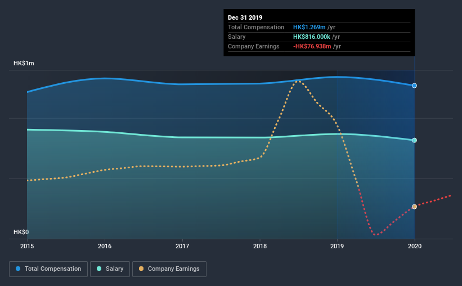
Task: Click the 2016 x-axis label
Action: 105,246
